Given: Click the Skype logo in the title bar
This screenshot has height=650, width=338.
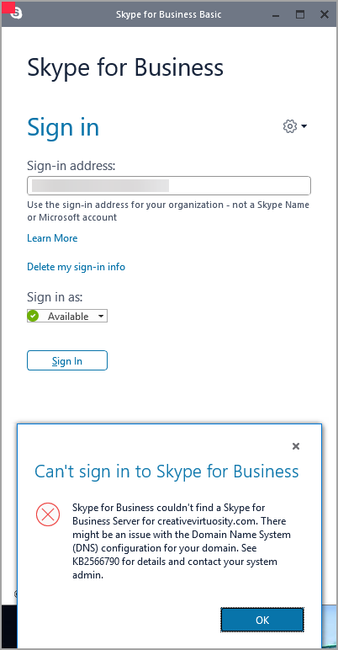Looking at the screenshot, I should click(17, 13).
